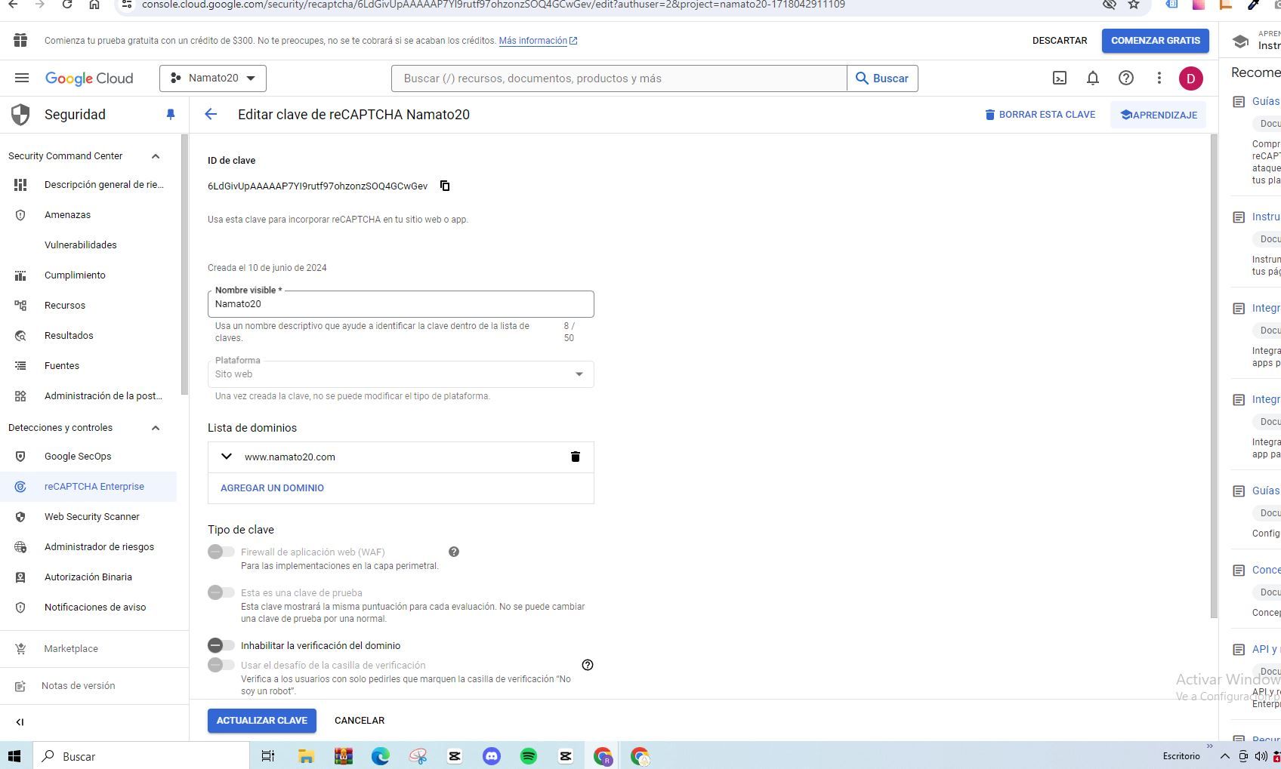This screenshot has width=1281, height=769.
Task: Open Microsoft Edge from the taskbar
Action: pyautogui.click(x=381, y=756)
